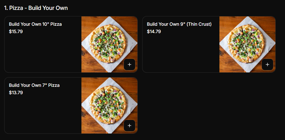View the pizza photo on the 9" Thin Crust card
Screen dimensions: 285x140
pos(247,44)
